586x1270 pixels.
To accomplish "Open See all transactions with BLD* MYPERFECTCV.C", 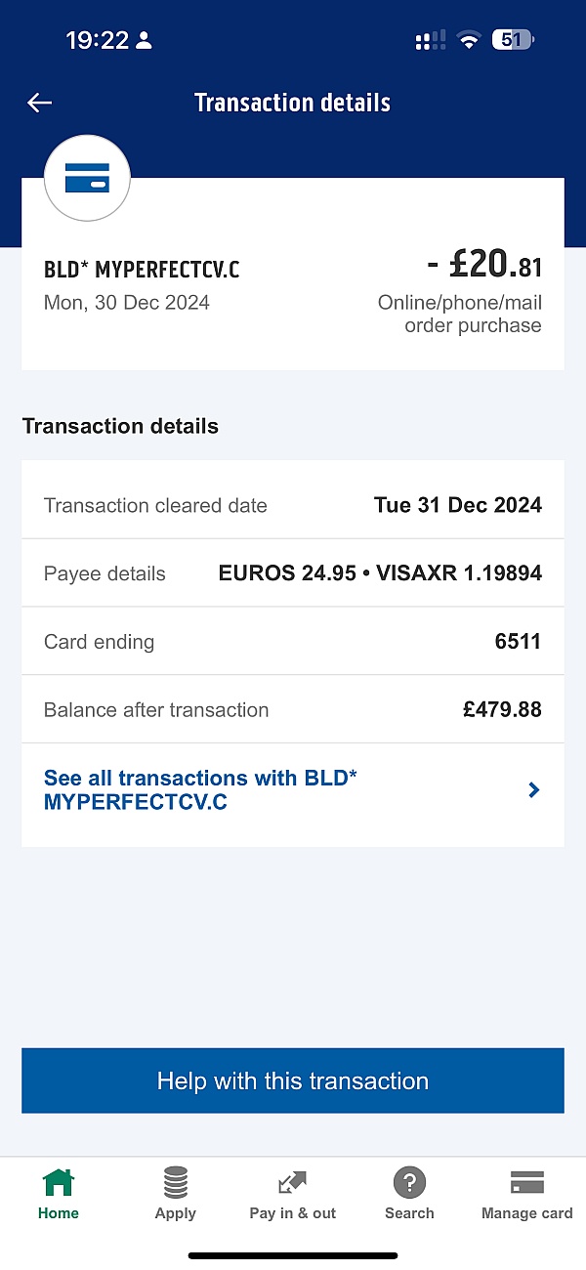I will point(200,790).
